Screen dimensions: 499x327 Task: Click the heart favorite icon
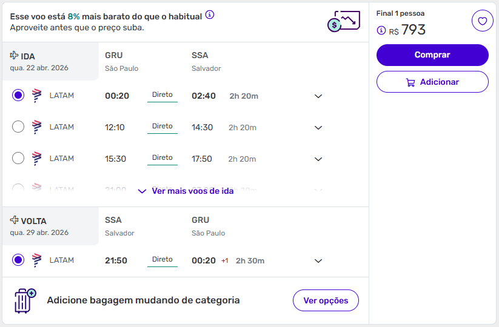482,21
